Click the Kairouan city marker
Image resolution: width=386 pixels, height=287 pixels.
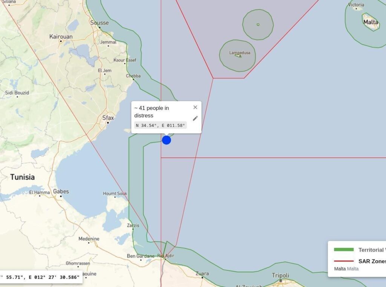[61, 41]
